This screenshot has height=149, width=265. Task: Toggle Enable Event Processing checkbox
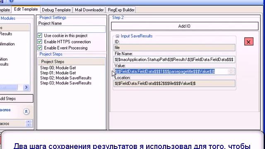point(40,48)
